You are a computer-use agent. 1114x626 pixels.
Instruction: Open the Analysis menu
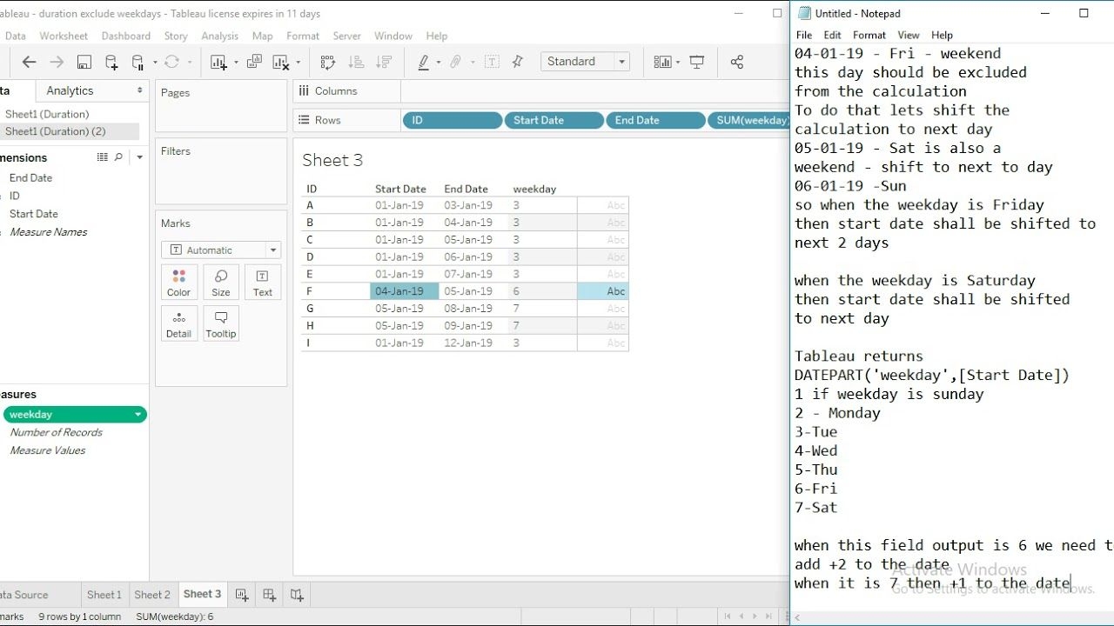(x=219, y=36)
